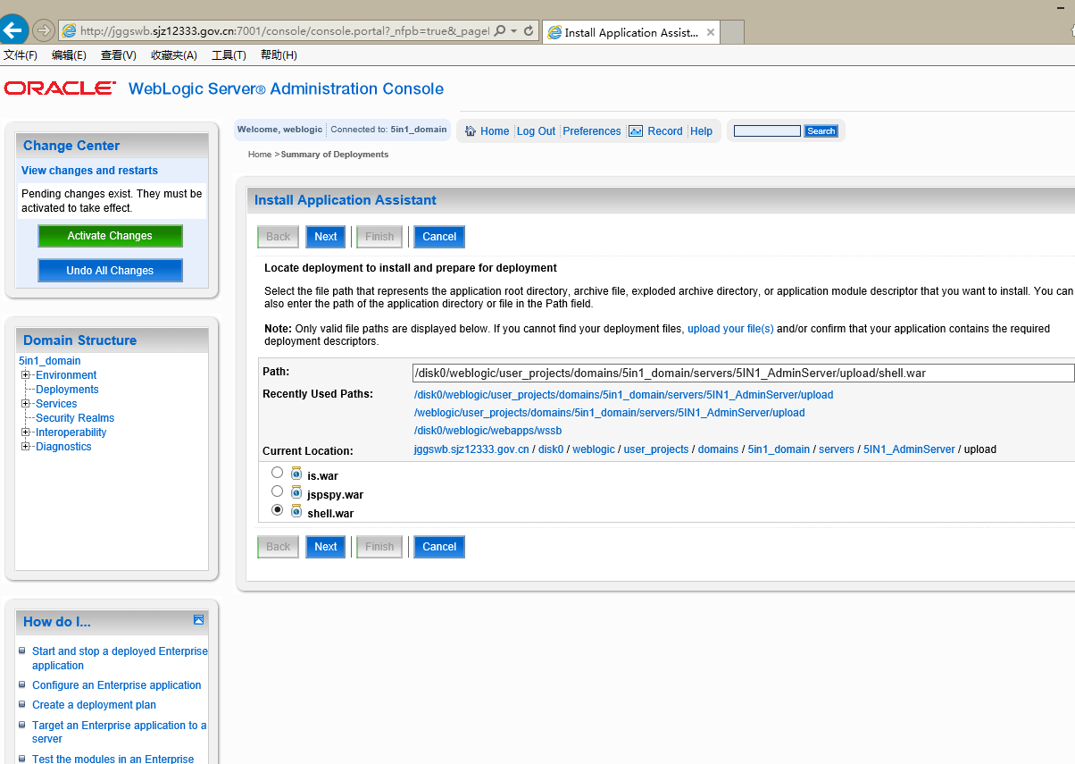Click the Oracle logo

[x=60, y=88]
